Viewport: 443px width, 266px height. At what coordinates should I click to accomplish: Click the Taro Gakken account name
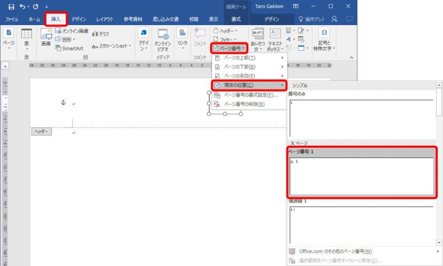tap(269, 6)
